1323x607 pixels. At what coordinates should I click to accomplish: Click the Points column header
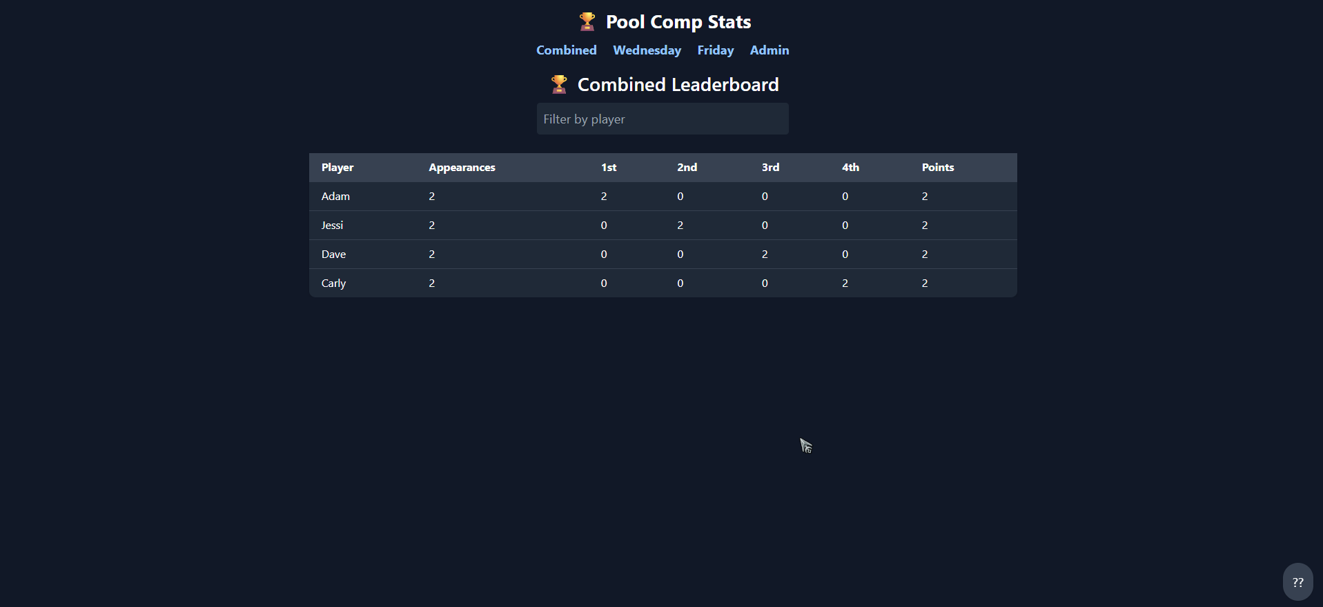pos(937,168)
